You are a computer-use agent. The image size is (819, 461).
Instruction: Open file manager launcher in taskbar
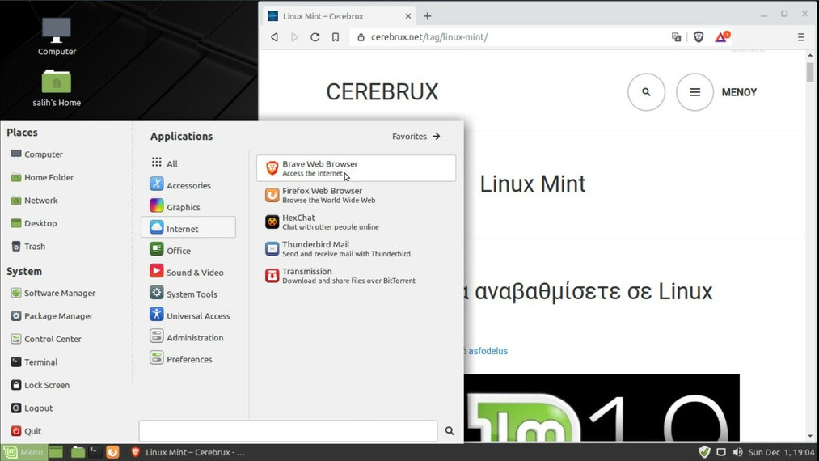coord(78,452)
